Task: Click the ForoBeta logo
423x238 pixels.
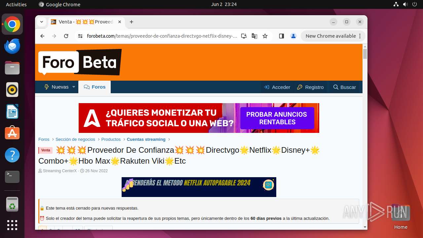Action: tap(80, 62)
